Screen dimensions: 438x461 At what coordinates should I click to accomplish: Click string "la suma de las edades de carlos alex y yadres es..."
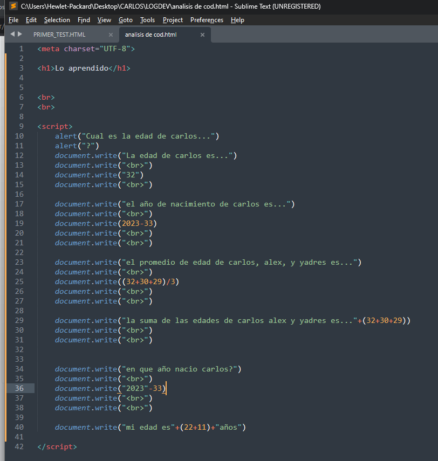(239, 320)
